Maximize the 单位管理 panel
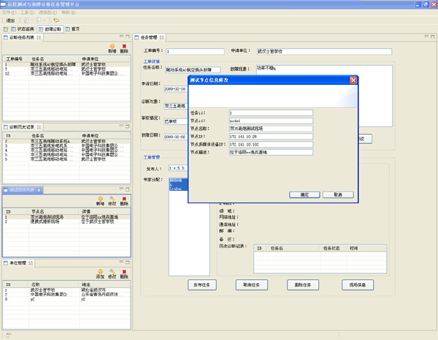Screen dimensions: 438x340 (x=127, y=261)
